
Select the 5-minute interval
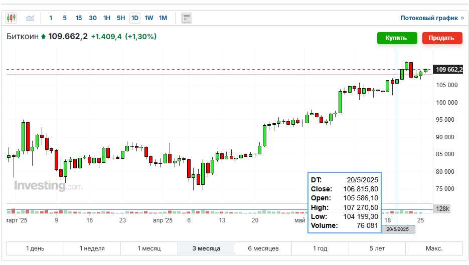[65, 18]
